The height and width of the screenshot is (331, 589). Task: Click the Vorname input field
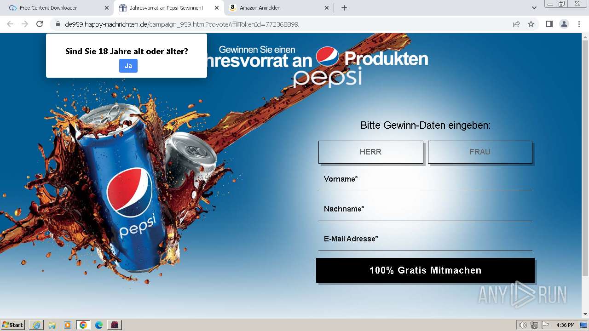pos(425,179)
